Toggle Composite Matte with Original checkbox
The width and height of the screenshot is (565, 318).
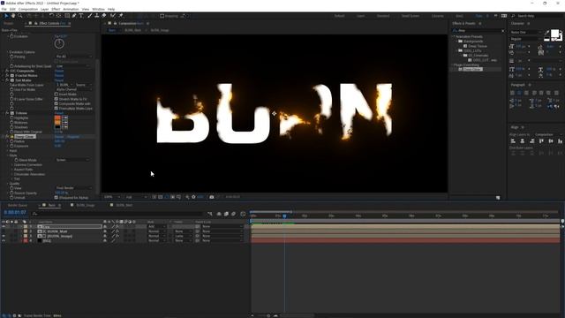point(56,103)
